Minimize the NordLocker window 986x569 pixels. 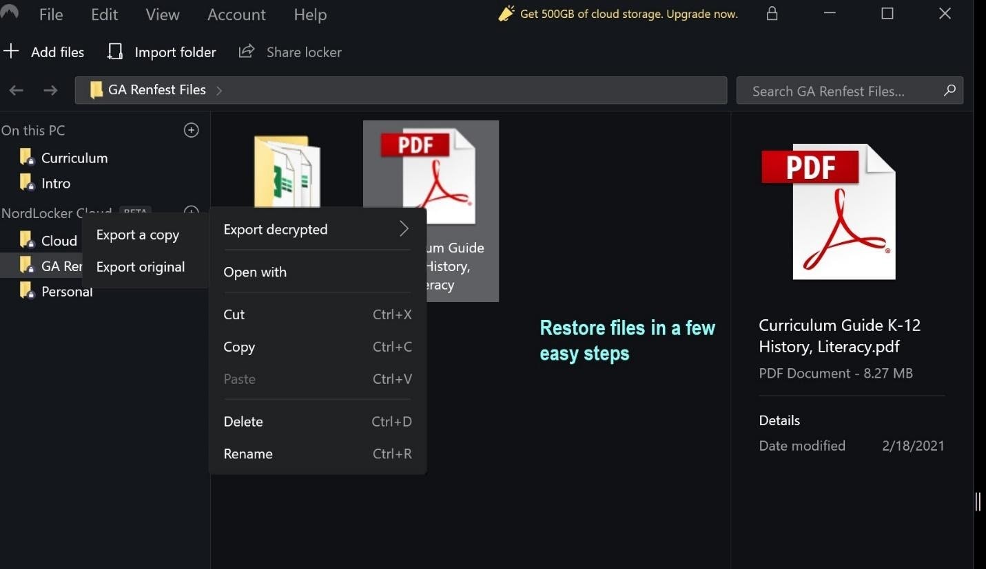(830, 14)
